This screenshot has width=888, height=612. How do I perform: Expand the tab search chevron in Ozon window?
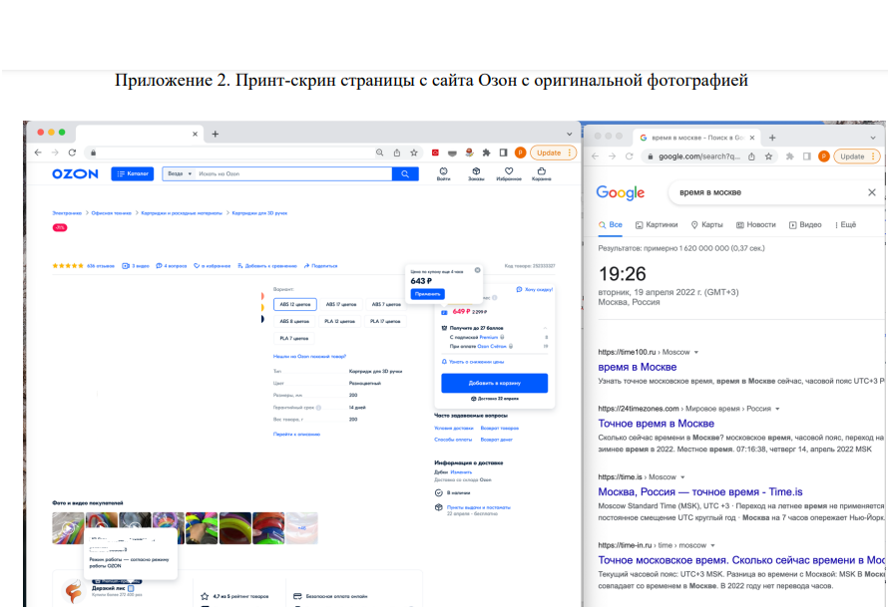(x=569, y=134)
